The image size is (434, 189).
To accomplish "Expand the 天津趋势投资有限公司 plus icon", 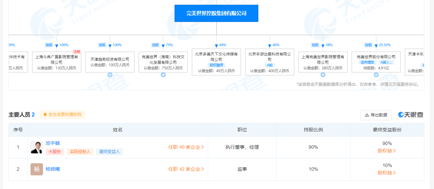I will click(110, 75).
